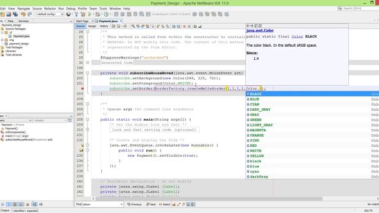Click the Clean and Build Project icon
Viewport: 379px width, 213px height.
point(83,14)
